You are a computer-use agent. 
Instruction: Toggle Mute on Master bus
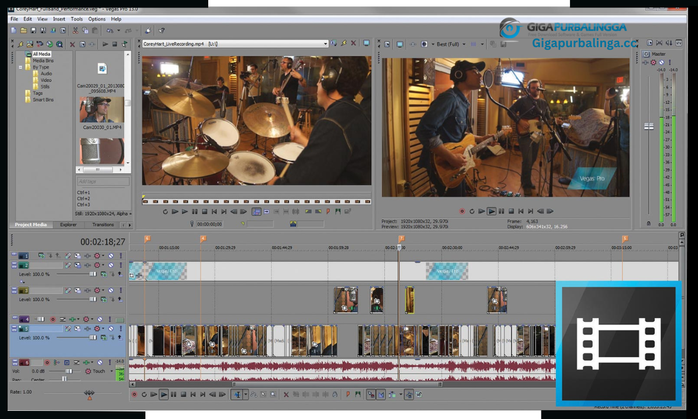coord(661,62)
